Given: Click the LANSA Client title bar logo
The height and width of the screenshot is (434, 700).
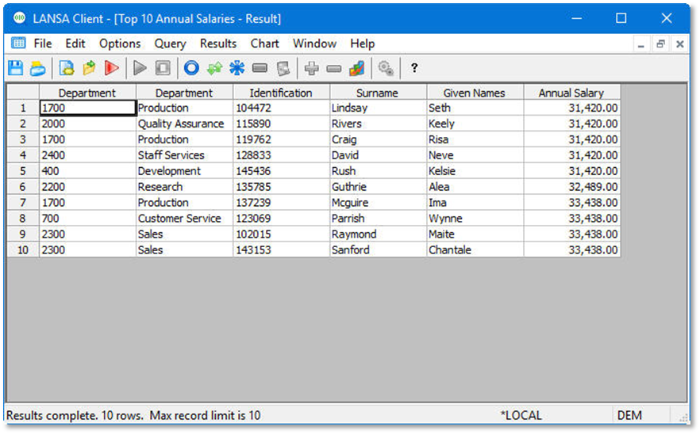Looking at the screenshot, I should pos(19,18).
